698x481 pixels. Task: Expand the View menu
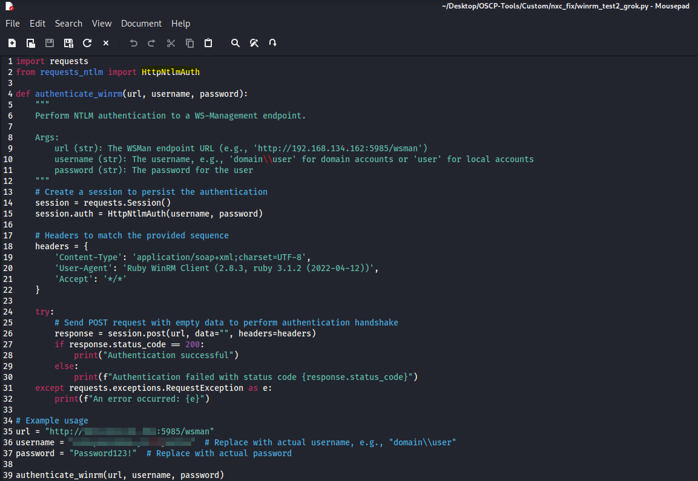pos(102,24)
